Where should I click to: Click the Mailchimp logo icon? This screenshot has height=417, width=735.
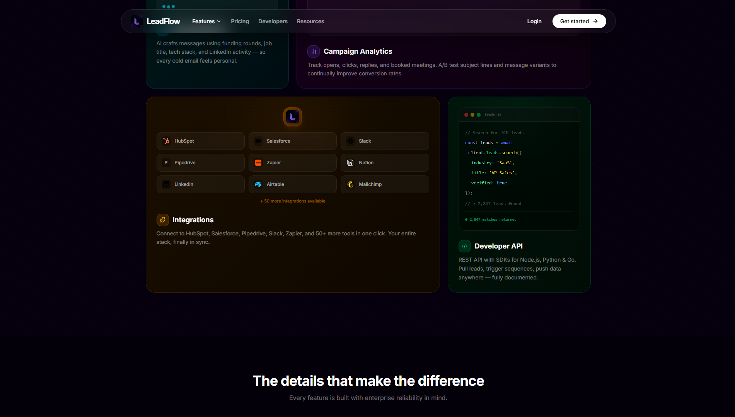click(350, 184)
